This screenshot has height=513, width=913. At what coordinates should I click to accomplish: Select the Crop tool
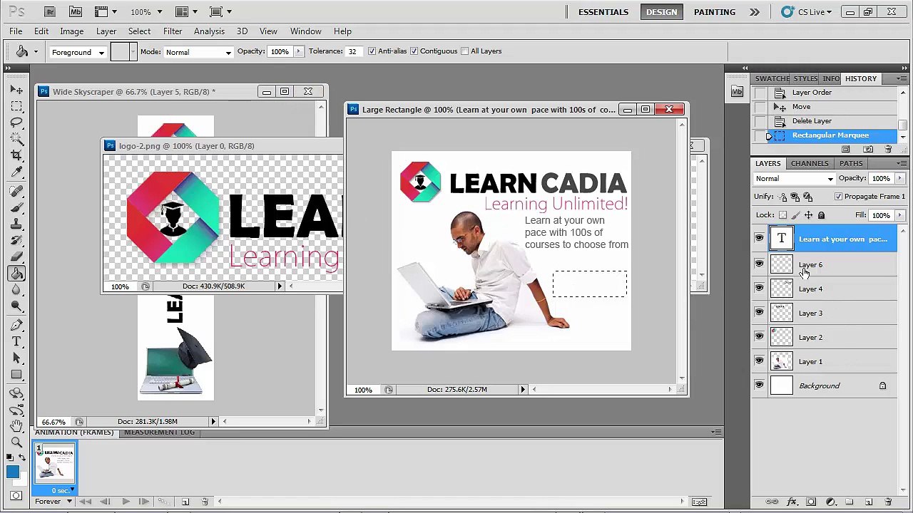click(16, 155)
